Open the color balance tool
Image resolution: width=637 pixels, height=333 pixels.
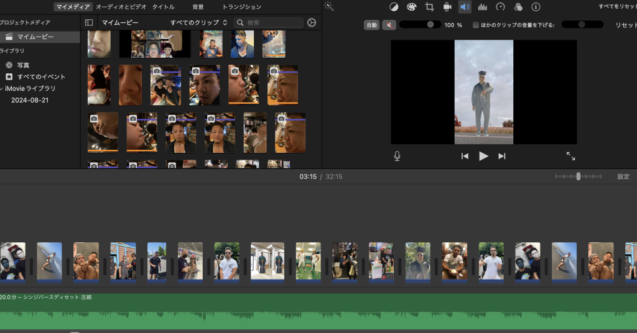(394, 7)
